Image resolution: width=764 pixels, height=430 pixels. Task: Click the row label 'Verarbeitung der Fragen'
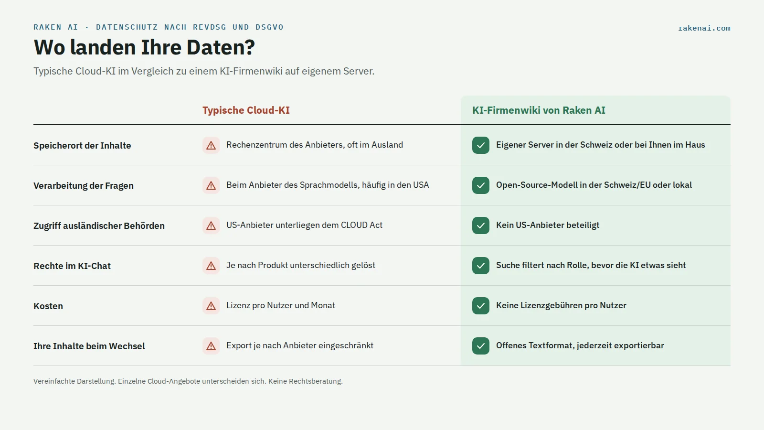pos(84,186)
